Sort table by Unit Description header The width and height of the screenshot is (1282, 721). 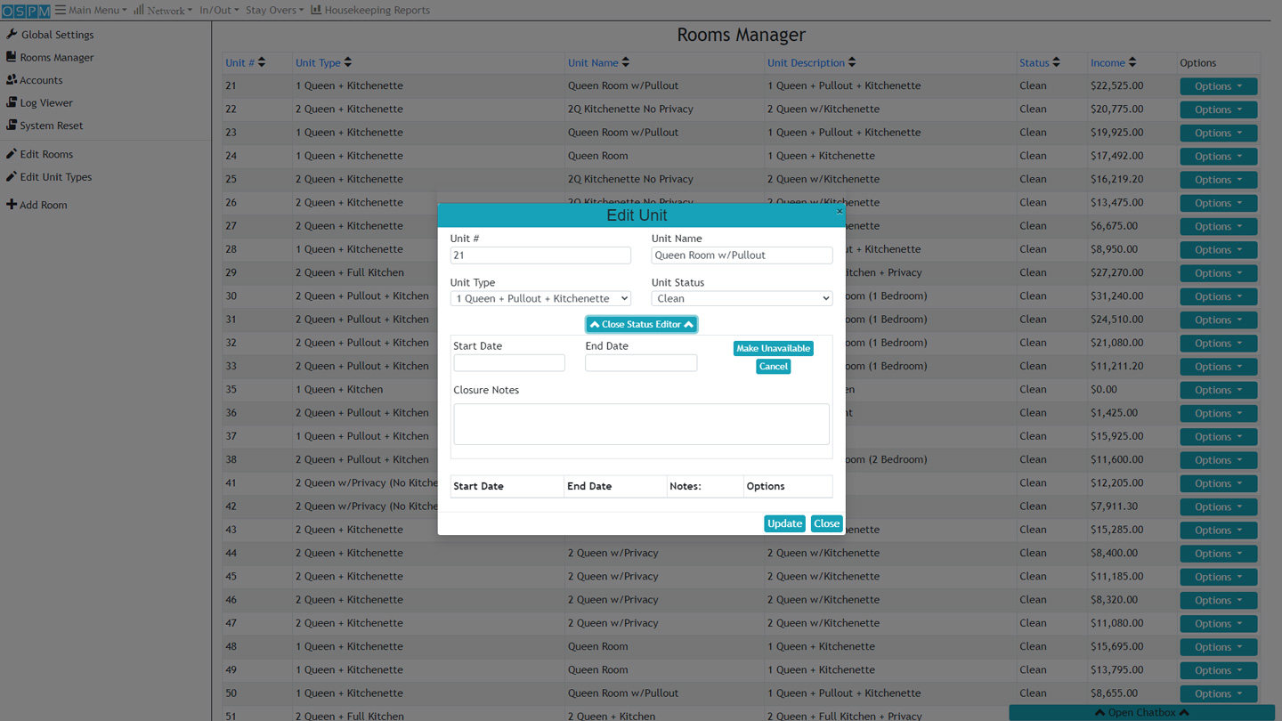coord(806,63)
